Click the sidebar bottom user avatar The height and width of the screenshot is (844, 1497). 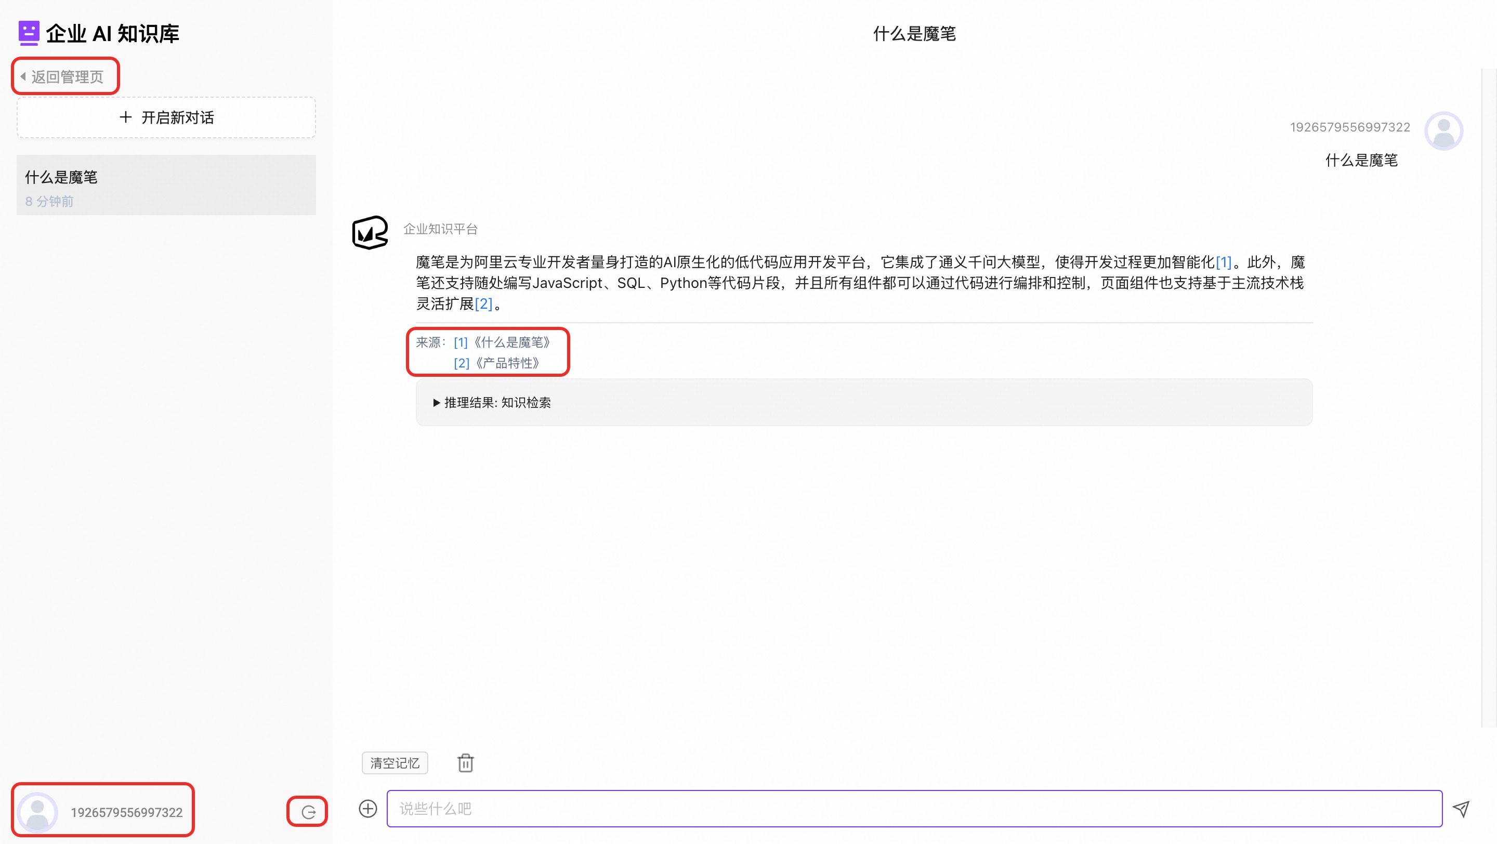pyautogui.click(x=38, y=811)
